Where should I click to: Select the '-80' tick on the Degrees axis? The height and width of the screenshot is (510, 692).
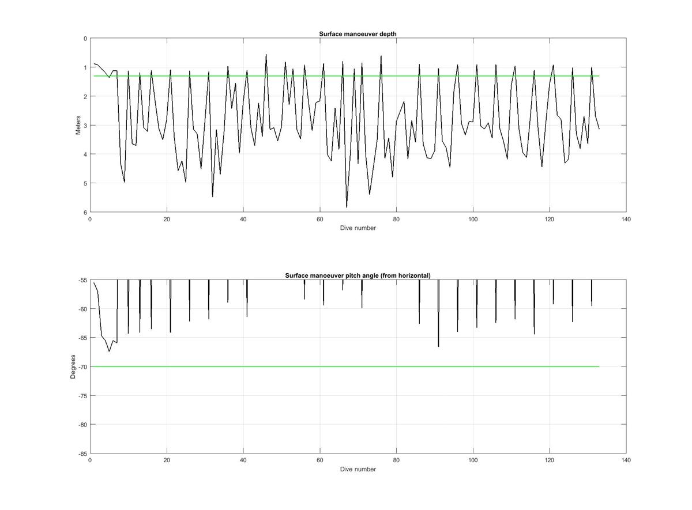[82, 425]
